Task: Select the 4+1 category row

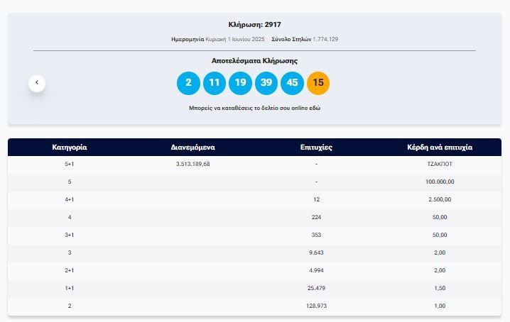Action: pos(70,199)
